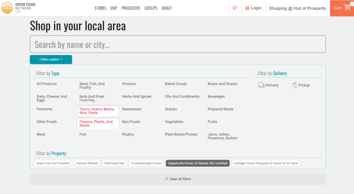Toggle Herbs And Spices filter
This screenshot has height=194, width=354.
137,96
